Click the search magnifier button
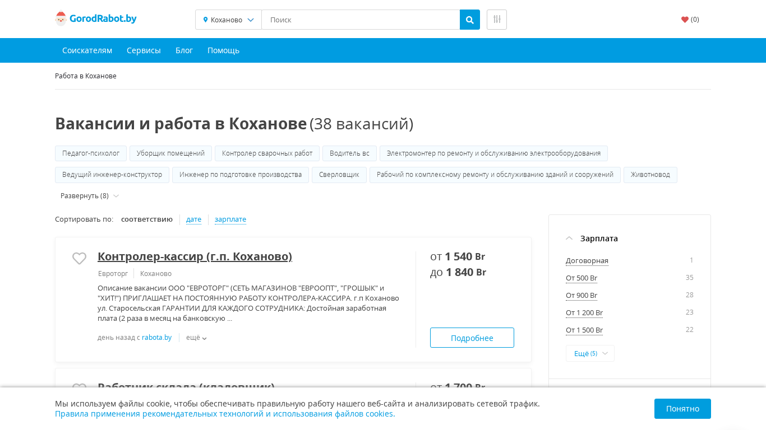This screenshot has height=430, width=766. [x=470, y=20]
